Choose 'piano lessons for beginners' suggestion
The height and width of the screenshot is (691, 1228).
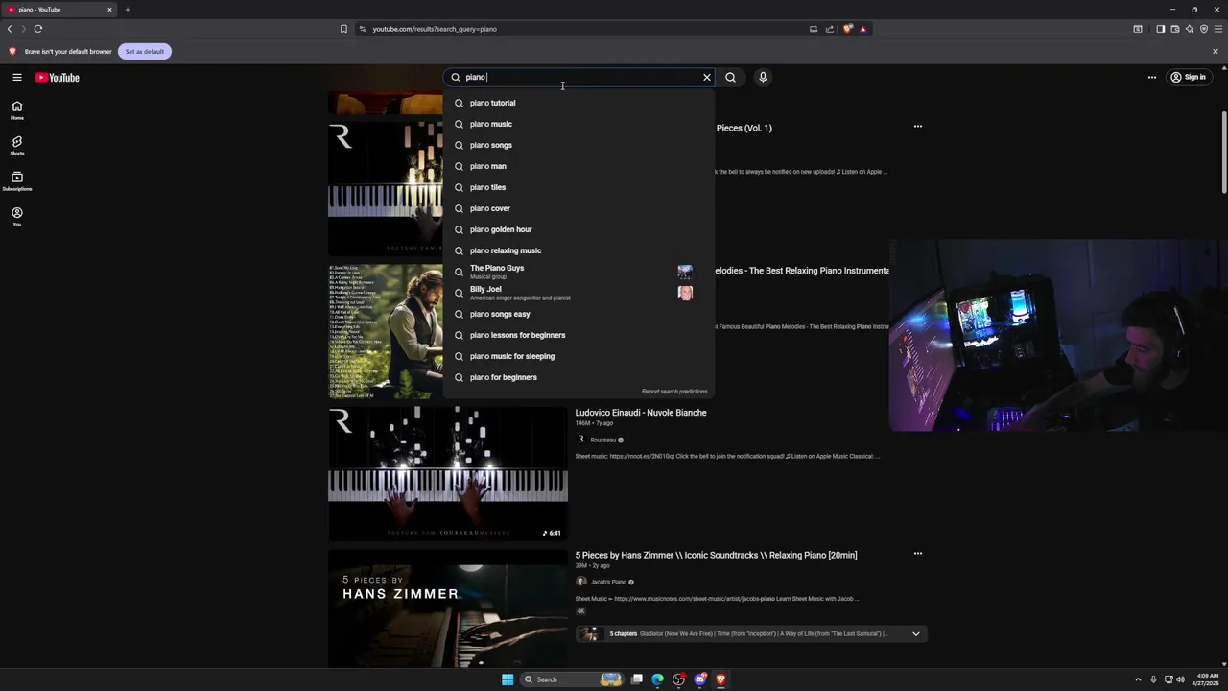pyautogui.click(x=579, y=335)
